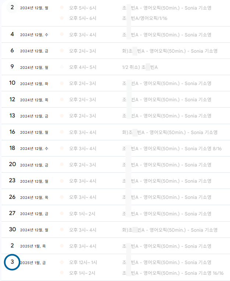This screenshot has width=230, height=281.
Task: Open the Dec 30 화) 영어오픽 event
Action: click(170, 230)
